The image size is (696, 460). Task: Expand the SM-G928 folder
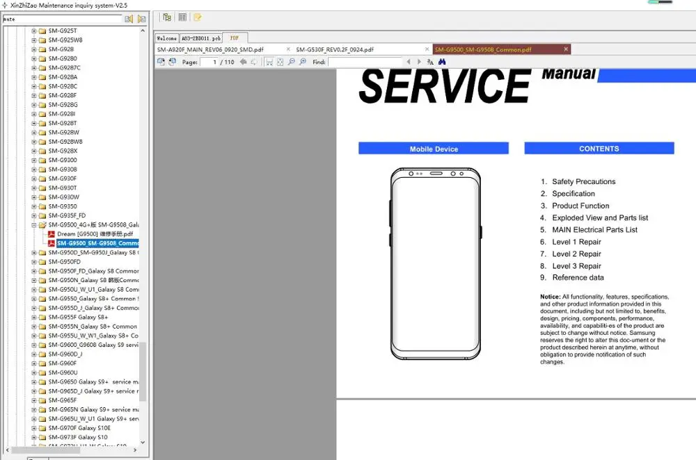pyautogui.click(x=33, y=49)
